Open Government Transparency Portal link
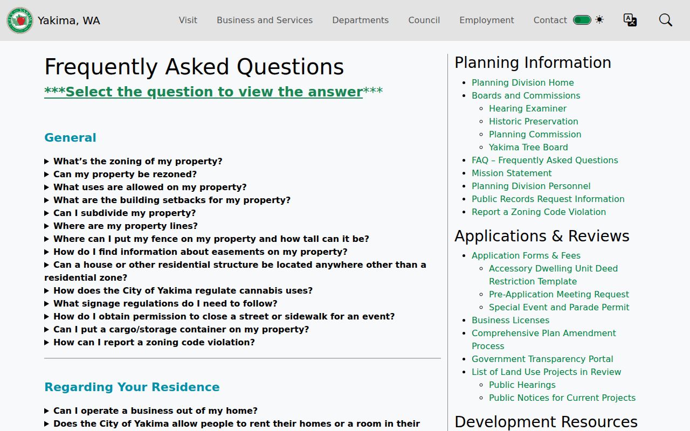The width and height of the screenshot is (690, 431). [x=542, y=359]
